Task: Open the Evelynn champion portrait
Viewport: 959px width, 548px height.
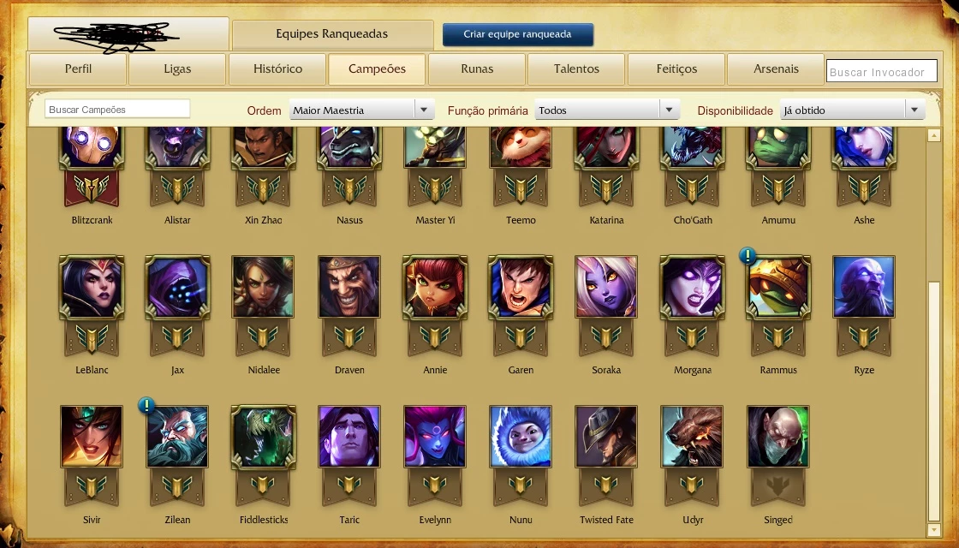Action: pos(435,437)
